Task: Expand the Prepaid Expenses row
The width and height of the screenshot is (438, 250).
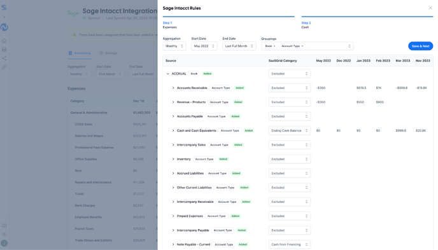Action: coord(173,216)
